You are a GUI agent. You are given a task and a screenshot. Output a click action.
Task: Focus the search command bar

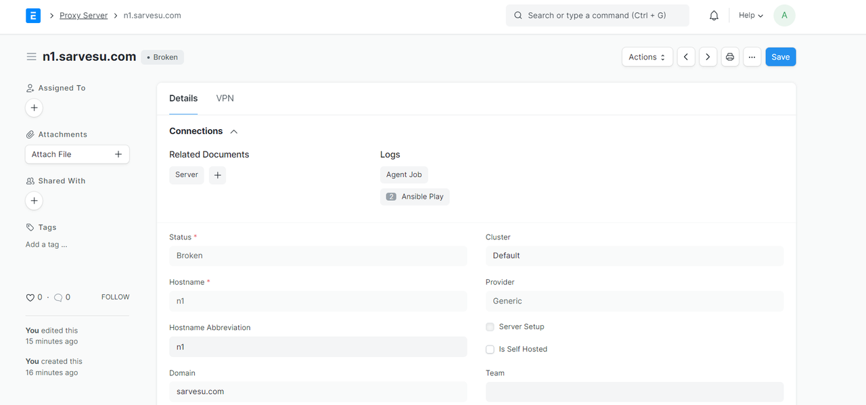(x=597, y=16)
